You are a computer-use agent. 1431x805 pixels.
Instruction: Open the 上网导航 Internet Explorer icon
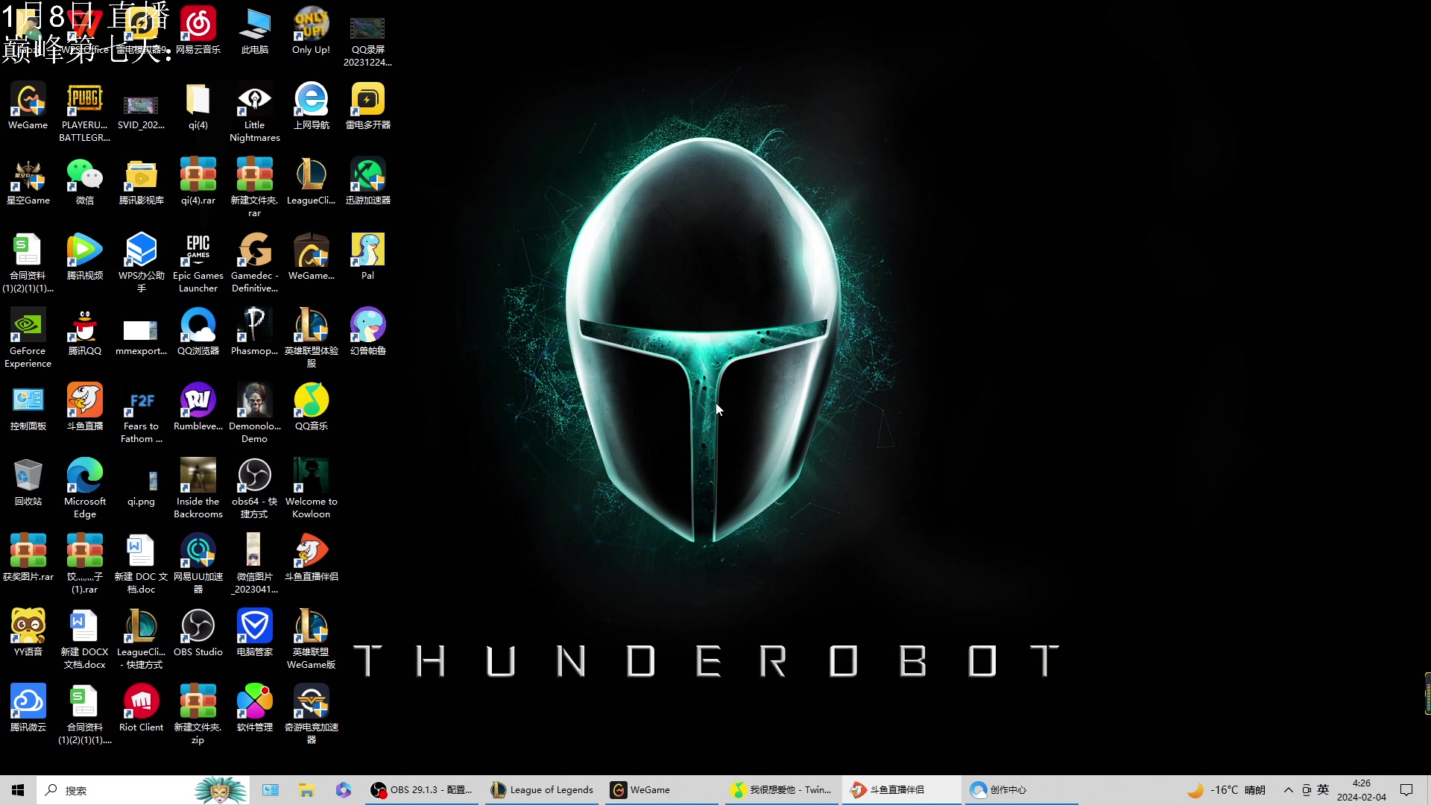[x=312, y=107]
